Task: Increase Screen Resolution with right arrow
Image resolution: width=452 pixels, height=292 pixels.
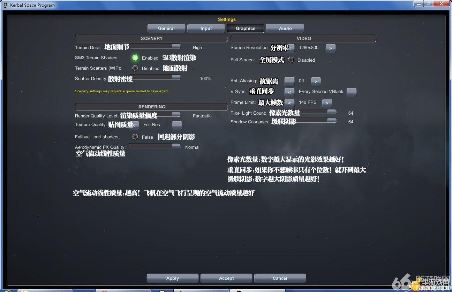Action: pyautogui.click(x=331, y=48)
